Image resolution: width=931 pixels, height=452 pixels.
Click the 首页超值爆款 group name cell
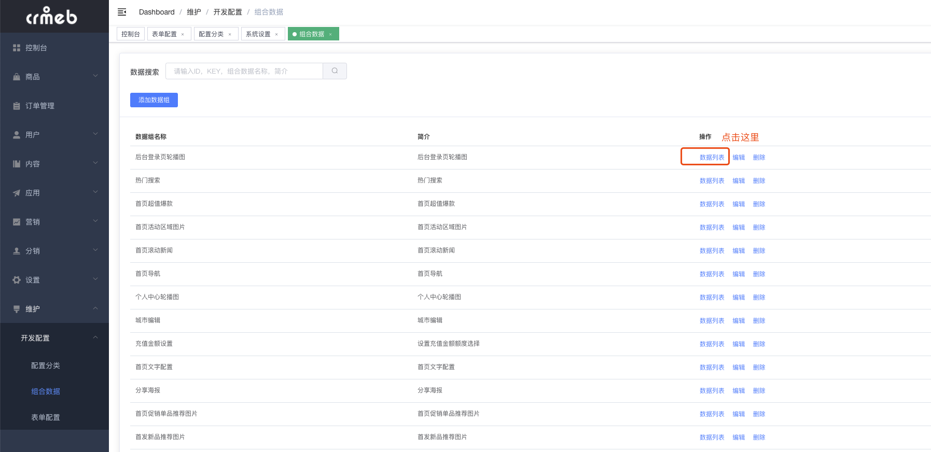coord(154,204)
